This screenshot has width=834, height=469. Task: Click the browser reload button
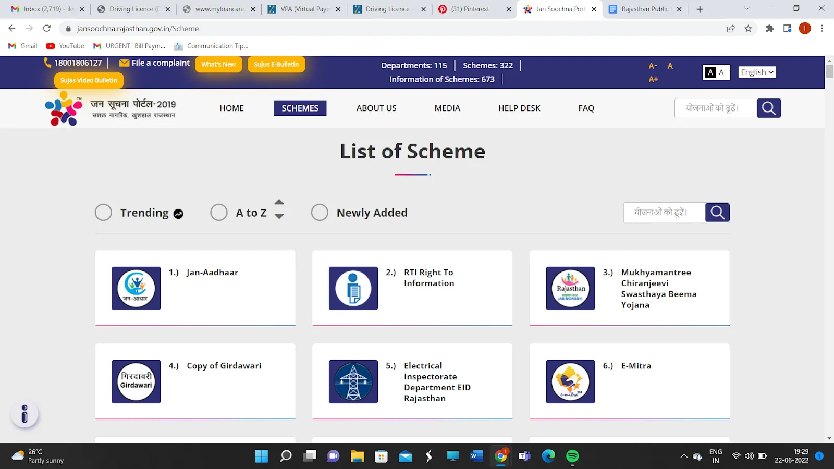tap(47, 29)
